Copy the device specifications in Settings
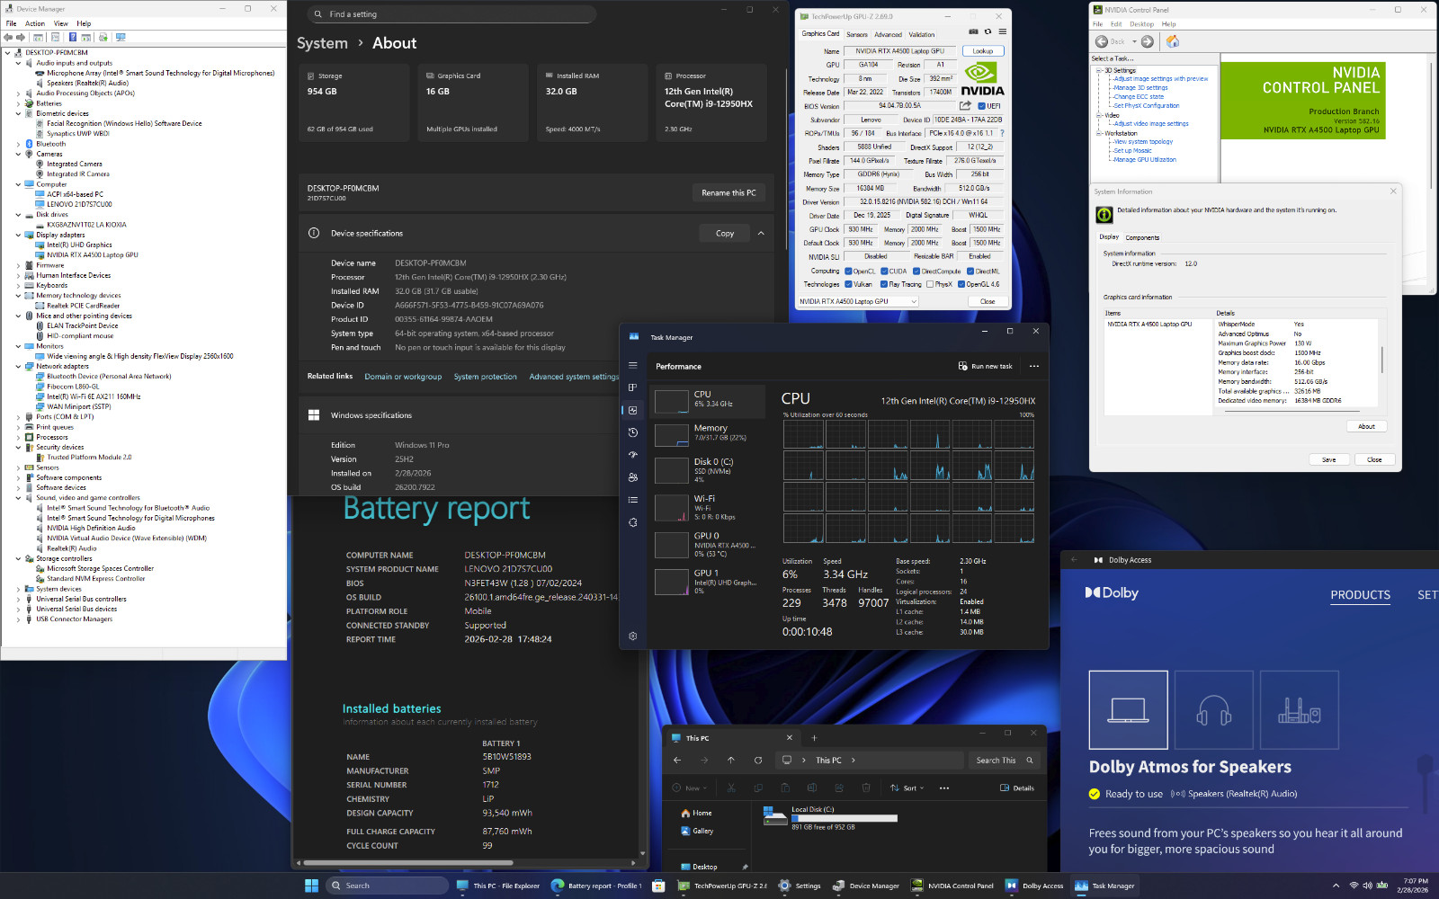1439x899 pixels. (725, 233)
